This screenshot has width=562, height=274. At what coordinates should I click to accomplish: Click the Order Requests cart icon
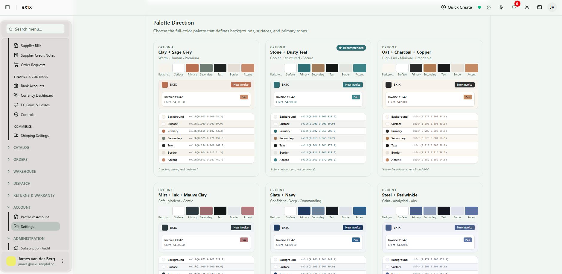[16, 65]
